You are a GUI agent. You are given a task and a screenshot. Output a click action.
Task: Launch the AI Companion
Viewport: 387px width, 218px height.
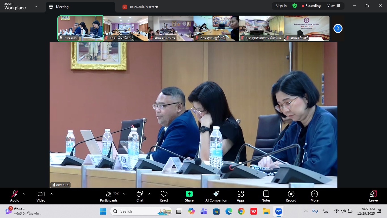coord(216,196)
